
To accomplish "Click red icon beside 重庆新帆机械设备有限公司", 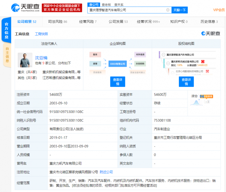I will [x=203, y=61].
